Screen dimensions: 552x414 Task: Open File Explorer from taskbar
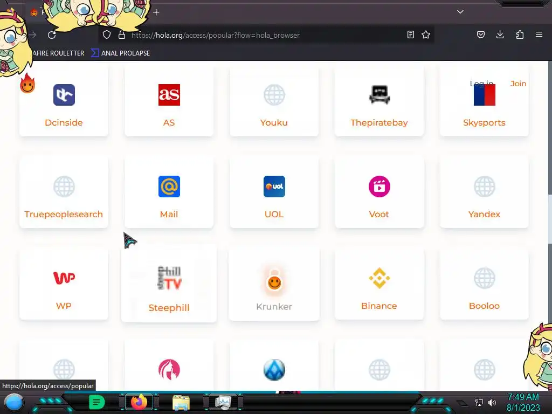[x=181, y=402]
